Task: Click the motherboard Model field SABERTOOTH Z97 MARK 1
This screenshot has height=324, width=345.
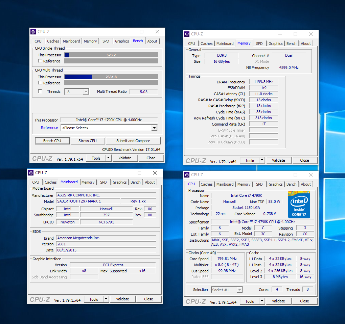Action: pos(88,201)
